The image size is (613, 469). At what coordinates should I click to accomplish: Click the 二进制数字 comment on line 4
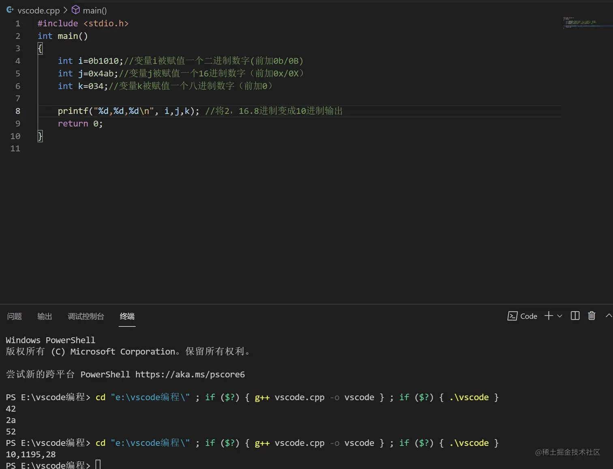point(227,61)
